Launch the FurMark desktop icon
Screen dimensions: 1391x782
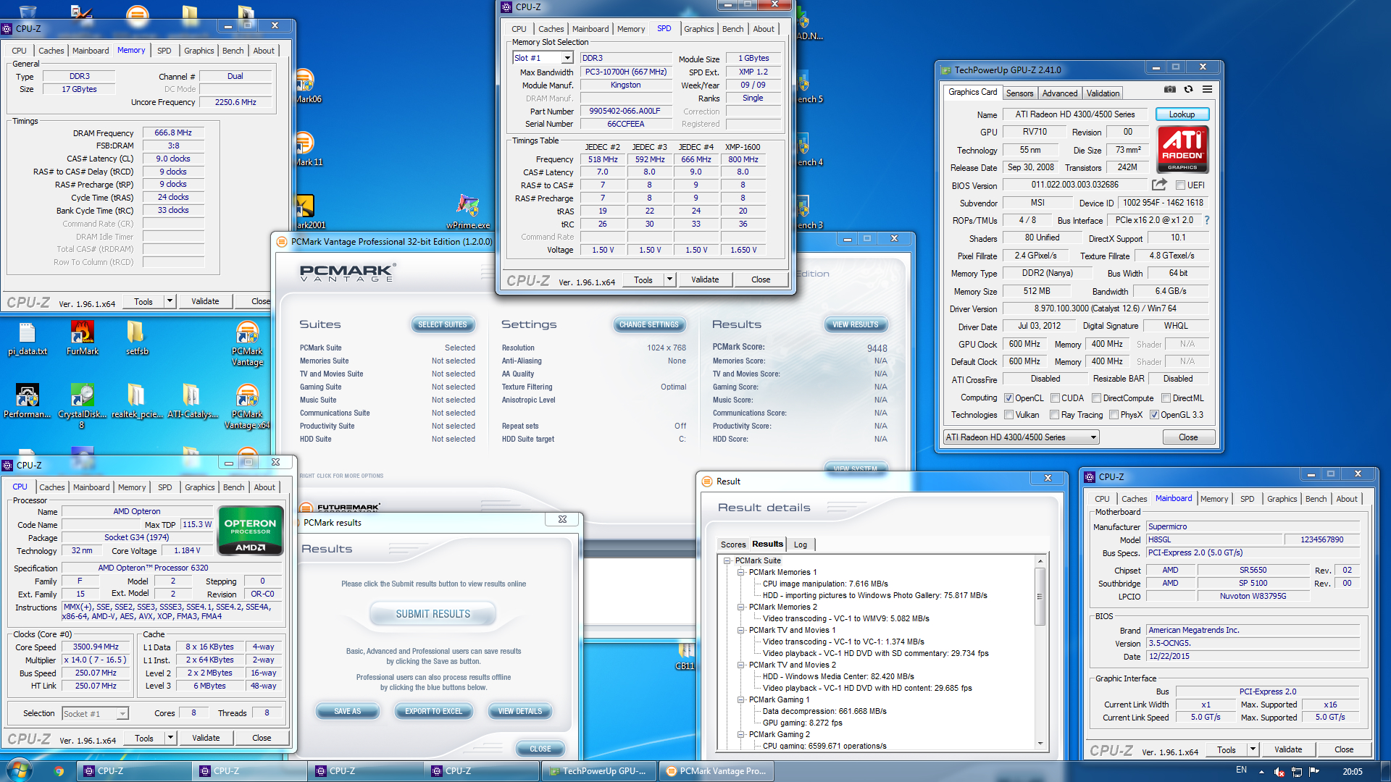(83, 339)
